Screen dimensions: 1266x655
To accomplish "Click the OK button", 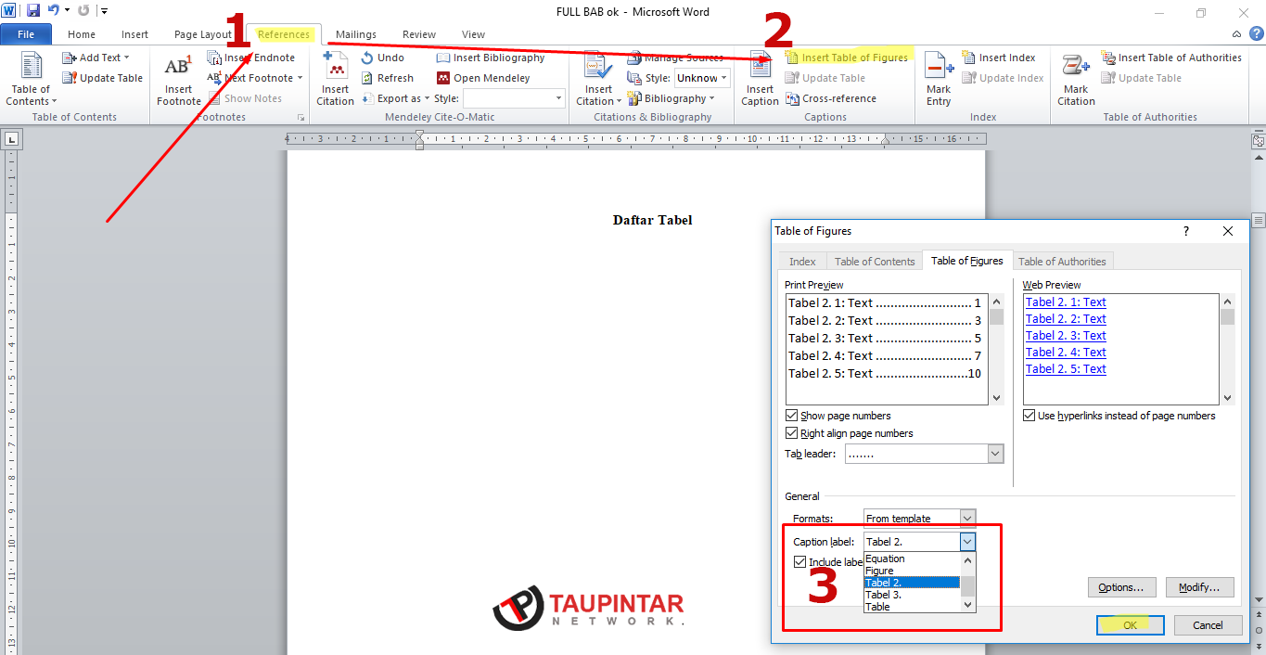I will (1130, 625).
